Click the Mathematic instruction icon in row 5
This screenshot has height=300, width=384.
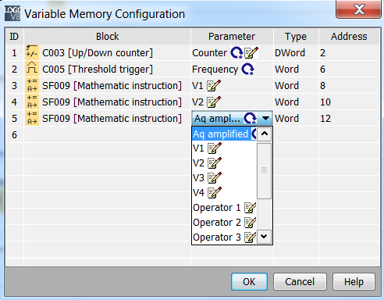(32, 118)
